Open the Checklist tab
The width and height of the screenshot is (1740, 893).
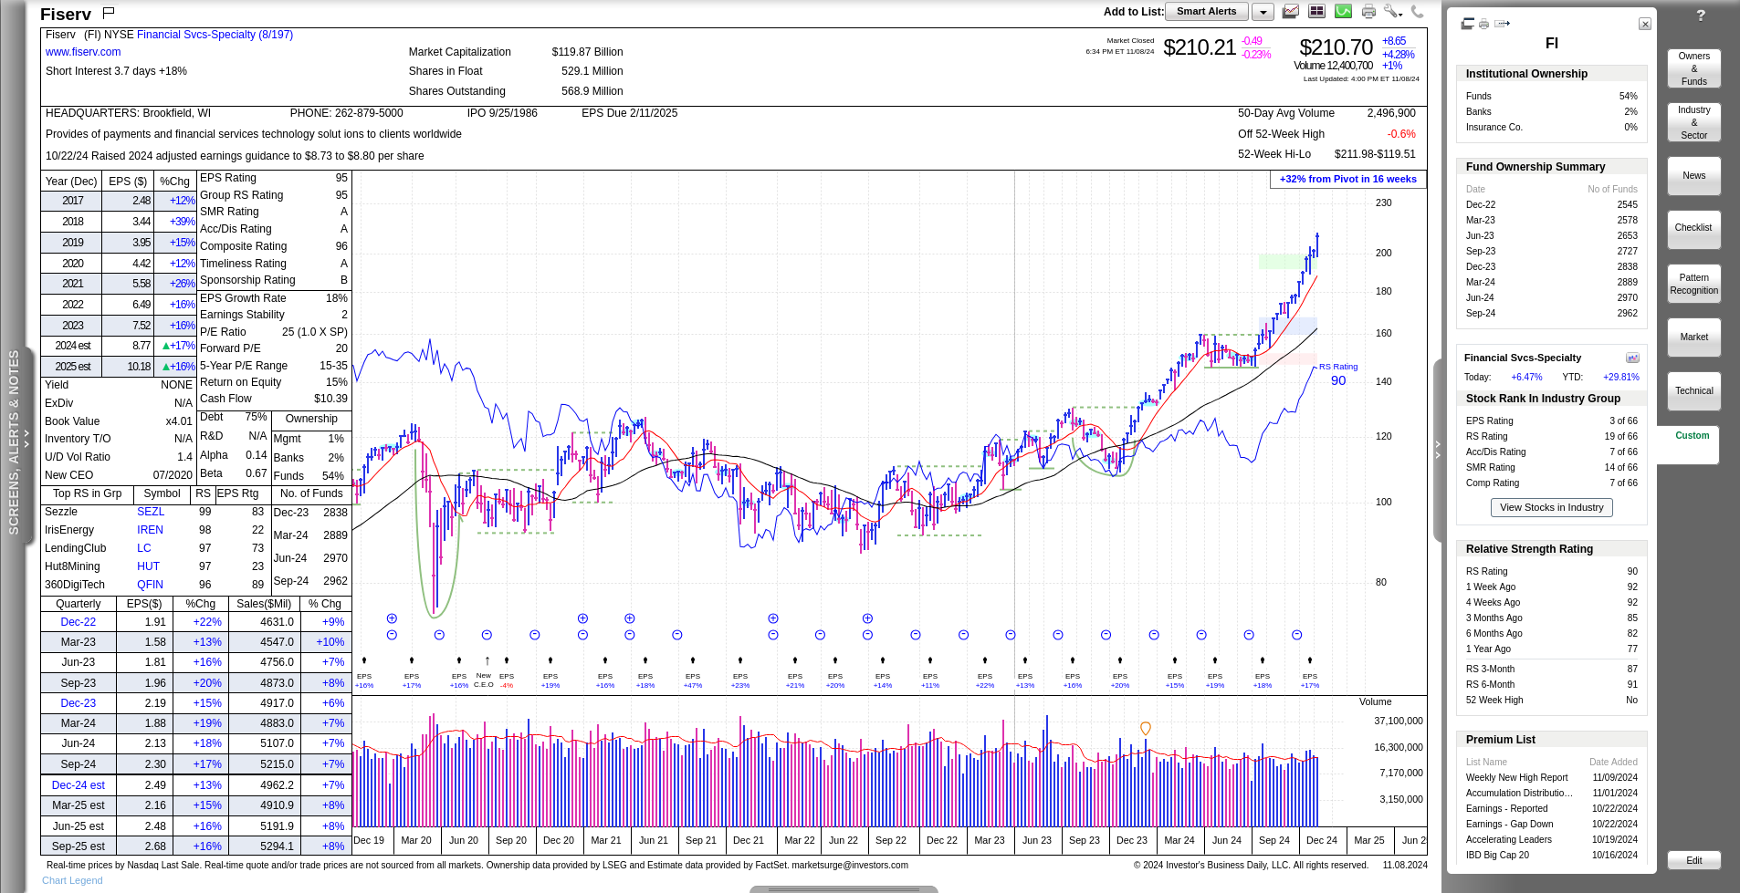click(1693, 228)
